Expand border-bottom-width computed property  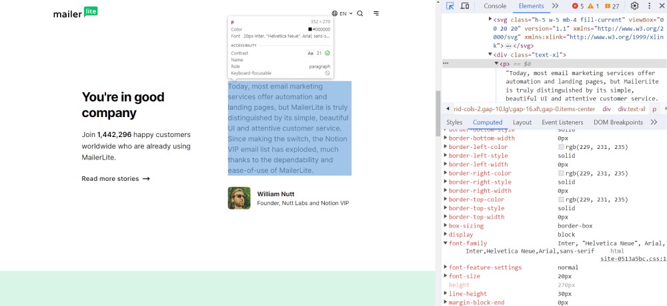[x=446, y=138]
